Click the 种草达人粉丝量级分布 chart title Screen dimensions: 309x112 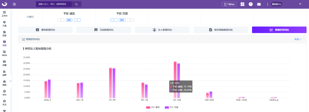(x=38, y=48)
